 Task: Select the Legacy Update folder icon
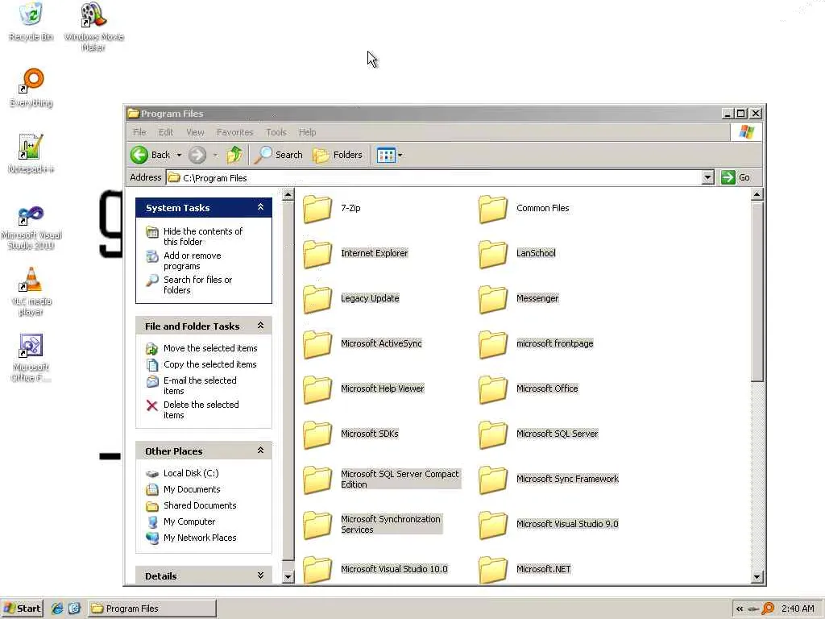[317, 299]
